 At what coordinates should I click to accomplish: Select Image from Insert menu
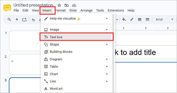pyautogui.click(x=76, y=30)
